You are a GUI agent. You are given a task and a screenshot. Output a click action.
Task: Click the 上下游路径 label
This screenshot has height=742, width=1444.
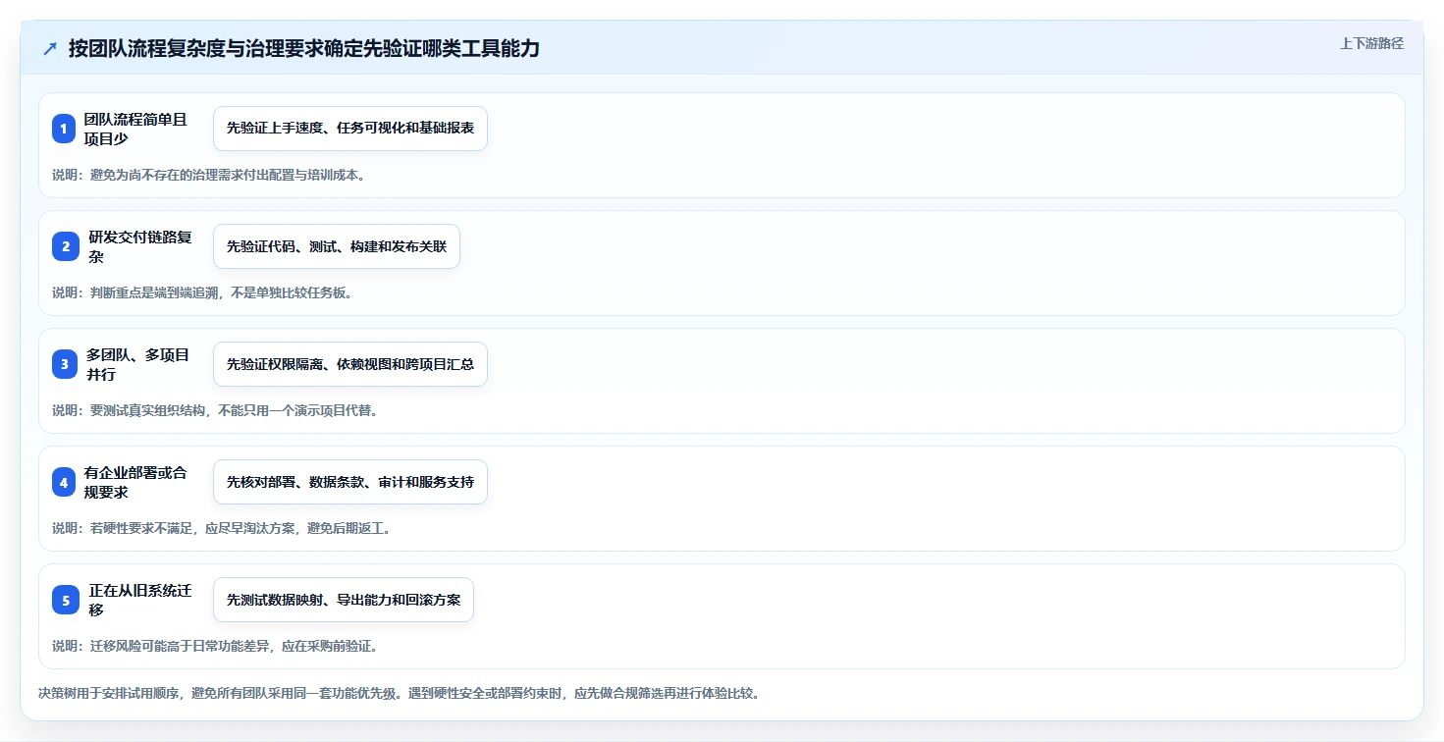click(x=1371, y=43)
